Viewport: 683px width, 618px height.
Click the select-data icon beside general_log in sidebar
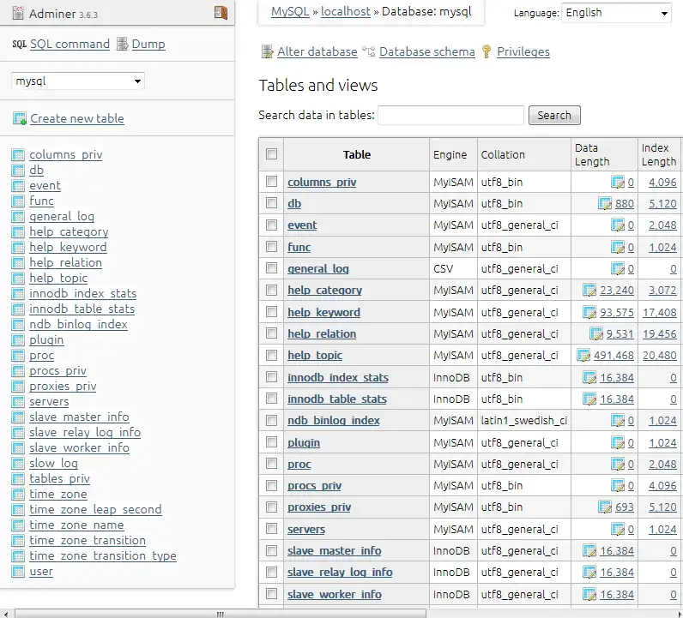[x=18, y=217]
